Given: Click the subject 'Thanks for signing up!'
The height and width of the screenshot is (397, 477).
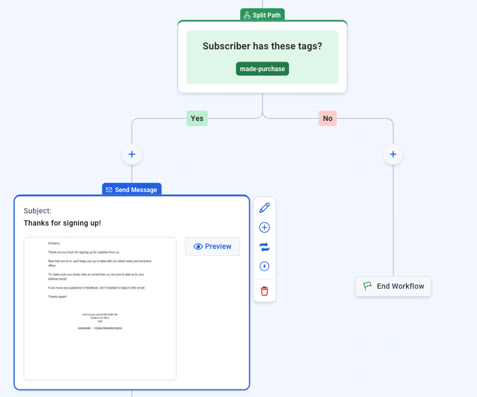Looking at the screenshot, I should [63, 223].
